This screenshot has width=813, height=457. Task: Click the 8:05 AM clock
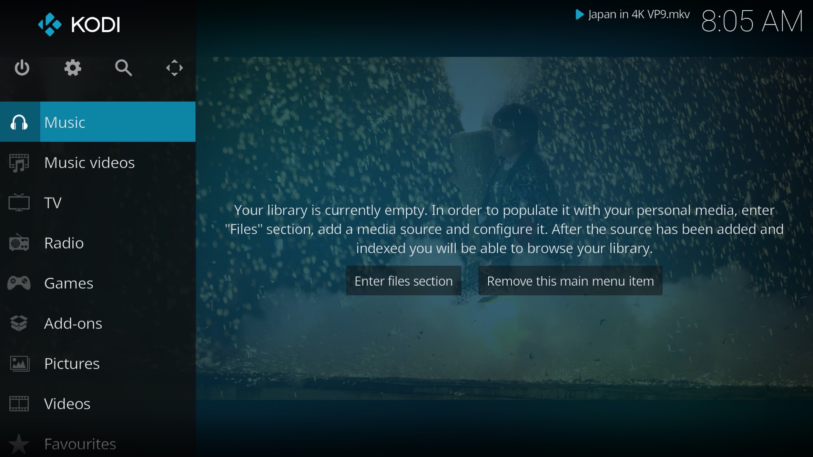(752, 21)
